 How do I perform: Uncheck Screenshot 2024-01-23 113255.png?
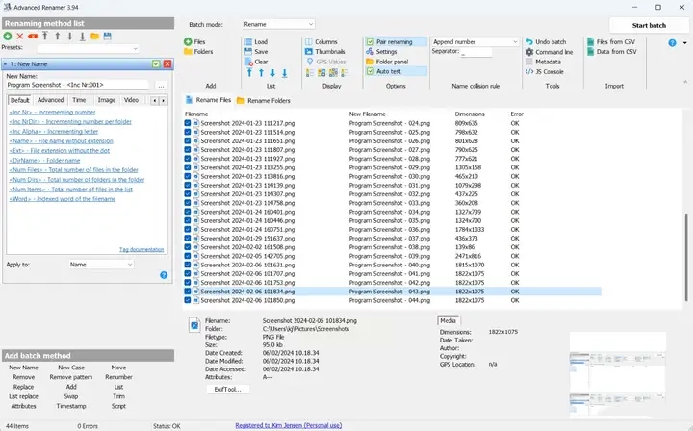pos(188,167)
